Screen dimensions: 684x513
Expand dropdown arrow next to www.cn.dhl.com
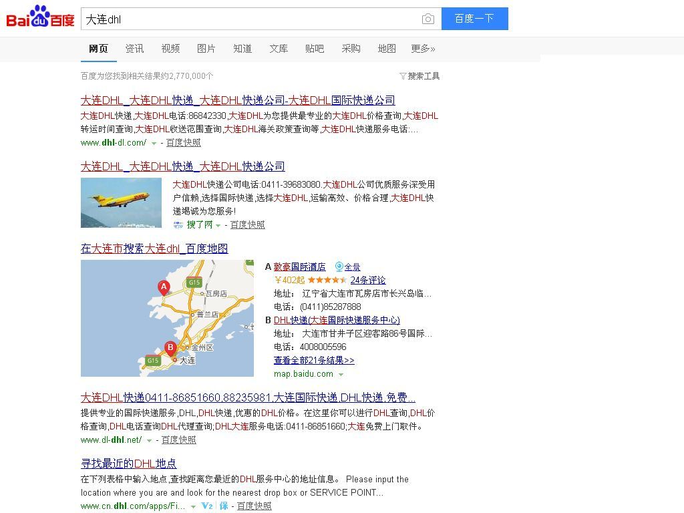pos(193,507)
